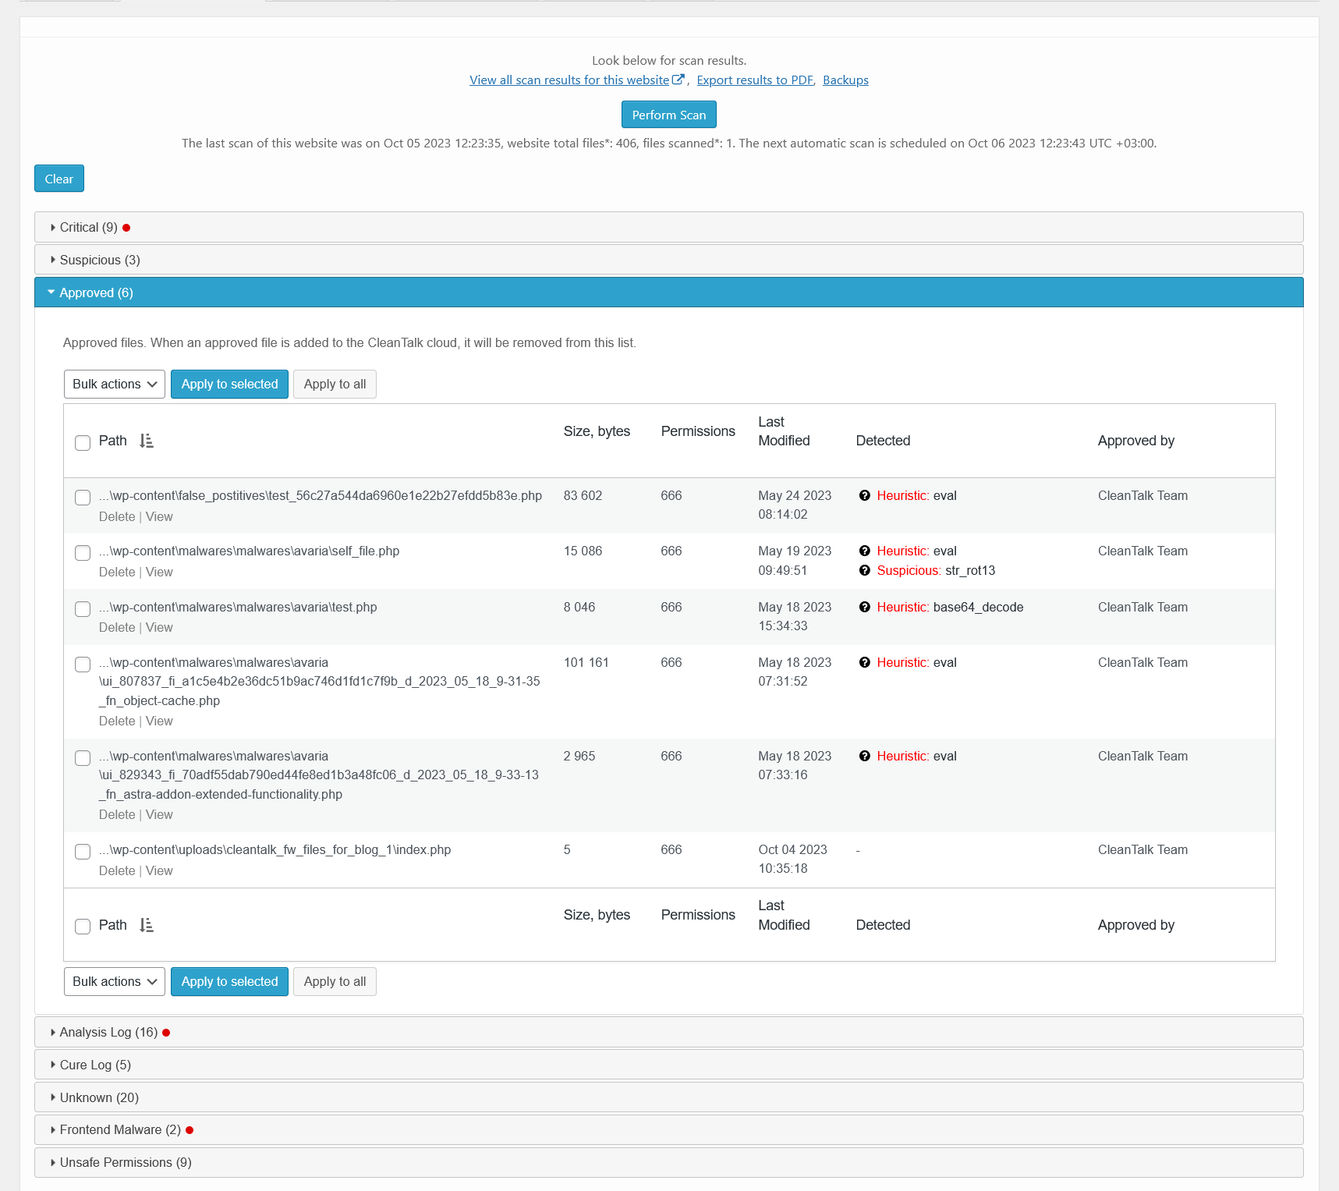The height and width of the screenshot is (1191, 1339).
Task: Open the top Bulk actions dropdown
Action: (115, 384)
